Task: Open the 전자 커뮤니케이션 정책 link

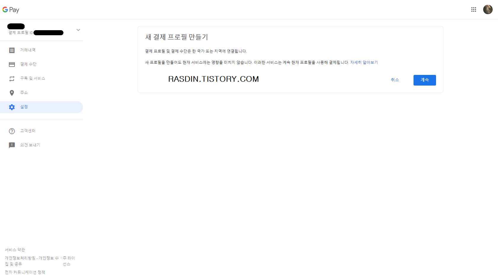Action: tap(25, 272)
